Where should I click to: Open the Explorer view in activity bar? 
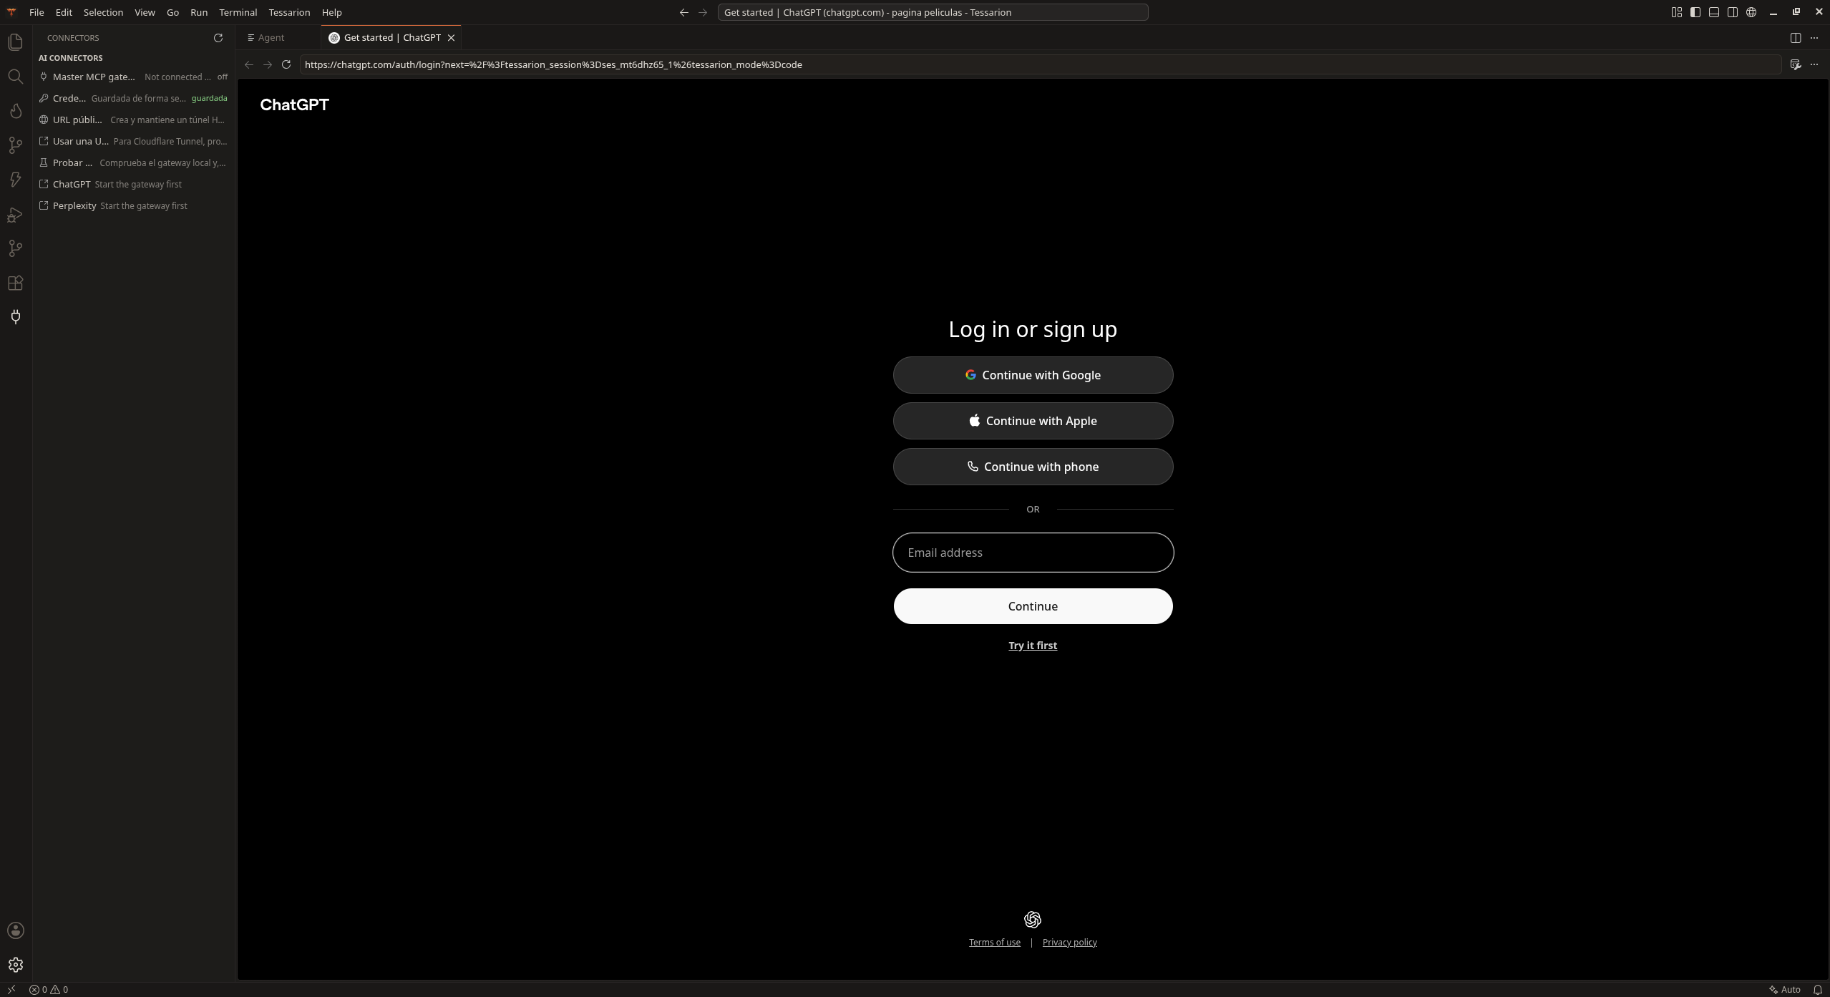coord(15,42)
